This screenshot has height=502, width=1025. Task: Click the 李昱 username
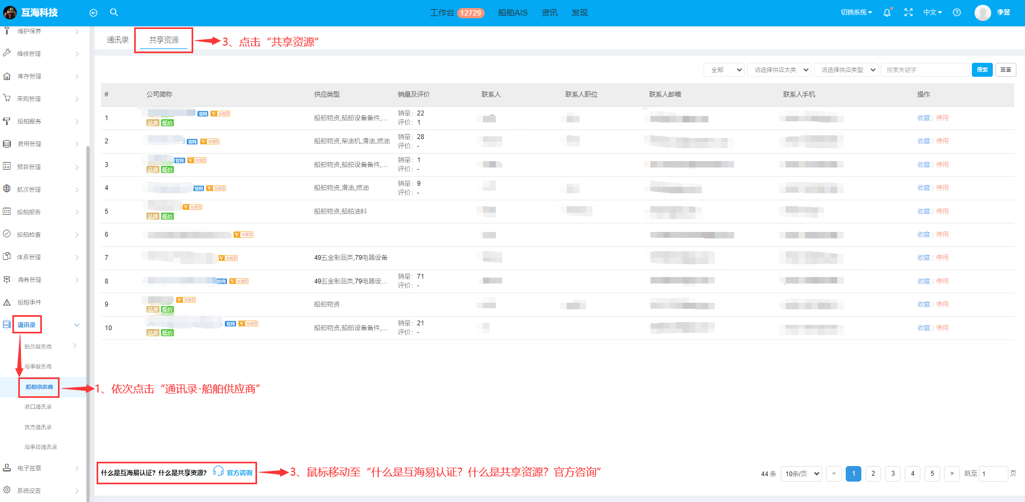[x=1004, y=12]
